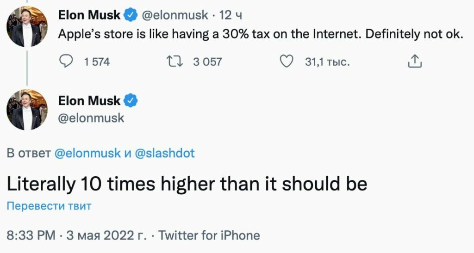The height and width of the screenshot is (253, 474).
Task: Click the 3 057 retweet count
Action: coord(207,62)
